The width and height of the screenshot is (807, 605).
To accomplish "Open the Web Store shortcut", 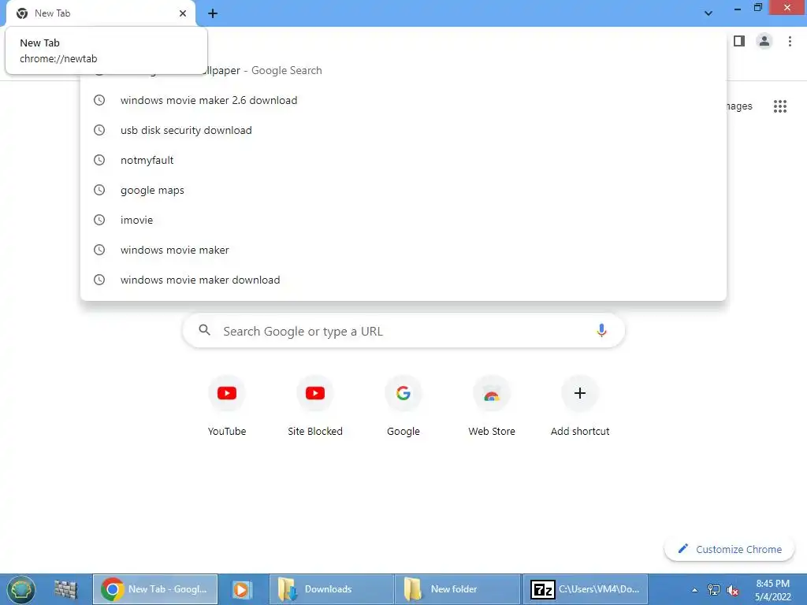I will click(492, 406).
